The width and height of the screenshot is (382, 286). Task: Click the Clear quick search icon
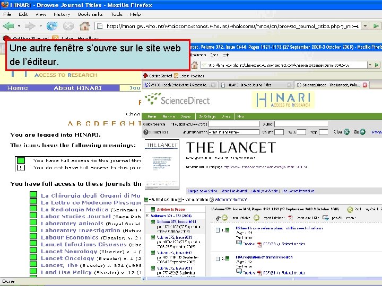(x=346, y=132)
